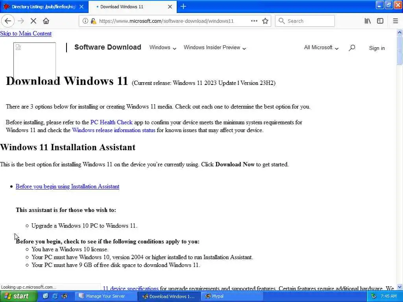Open the Software Download heading link
This screenshot has height=302, width=403.
pyautogui.click(x=108, y=47)
